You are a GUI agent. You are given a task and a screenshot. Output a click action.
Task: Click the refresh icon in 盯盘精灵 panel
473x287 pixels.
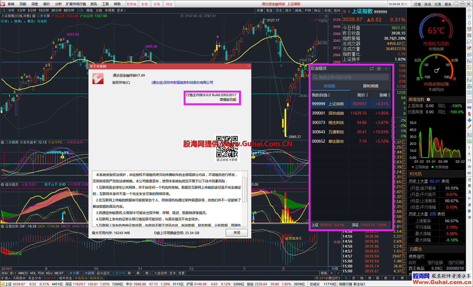tap(372, 69)
